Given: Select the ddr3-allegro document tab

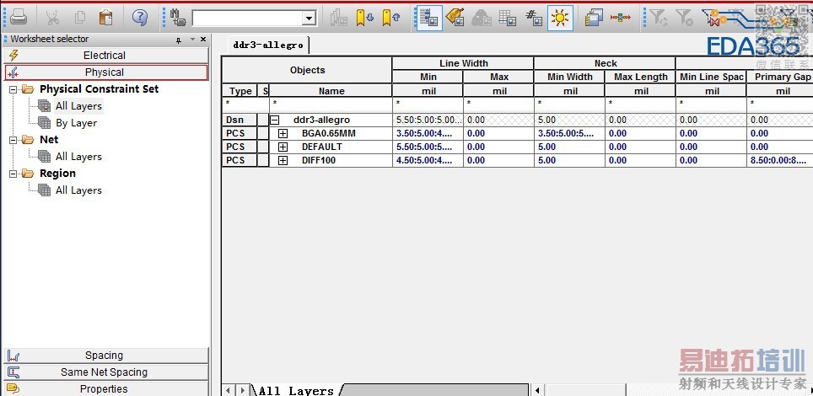Looking at the screenshot, I should 268,45.
